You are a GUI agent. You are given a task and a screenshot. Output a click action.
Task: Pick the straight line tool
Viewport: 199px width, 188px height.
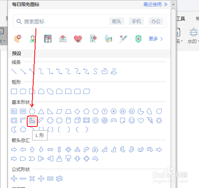14,71
